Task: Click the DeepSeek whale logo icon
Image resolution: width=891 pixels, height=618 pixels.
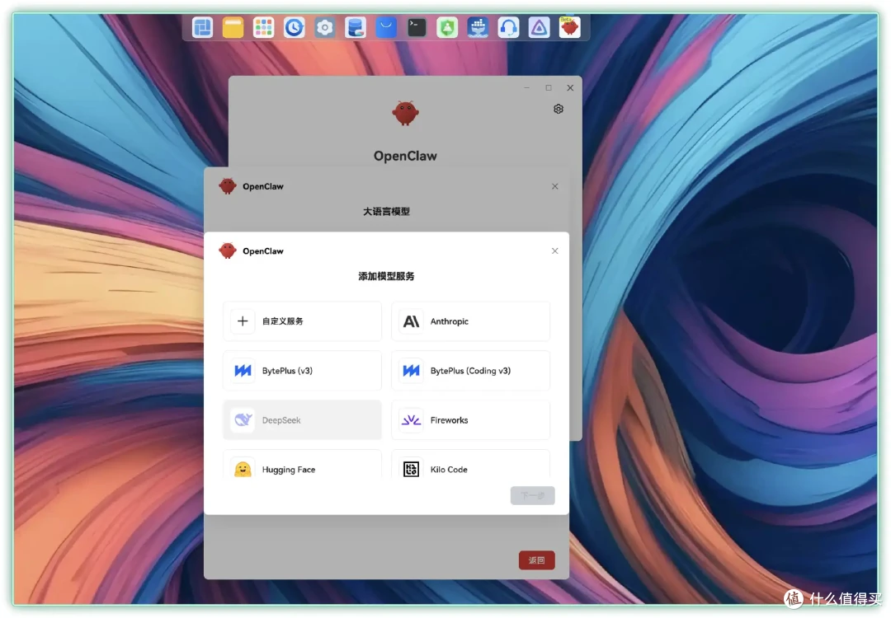Action: tap(243, 420)
